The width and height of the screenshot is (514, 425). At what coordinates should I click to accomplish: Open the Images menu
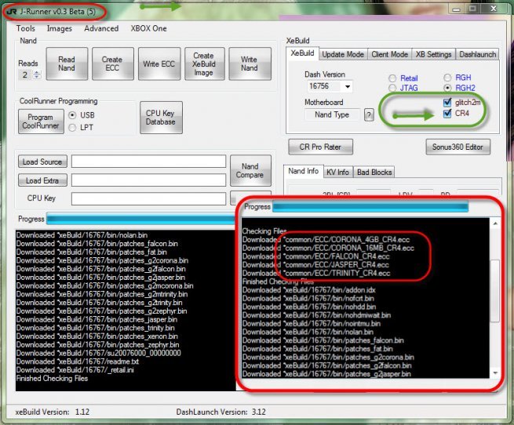click(60, 28)
